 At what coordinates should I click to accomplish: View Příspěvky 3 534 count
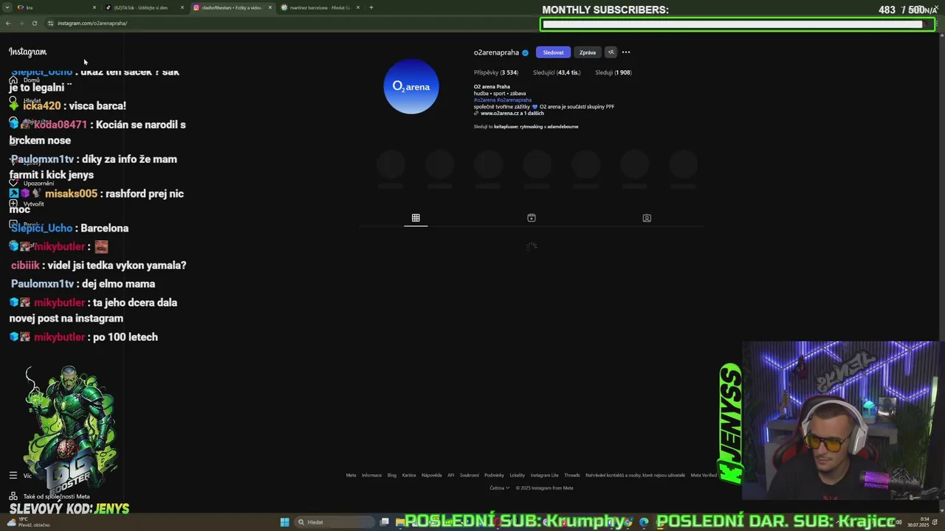click(x=496, y=72)
